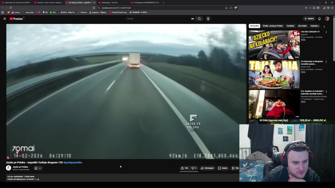
Task: Open options menu for TAXI BEZ CENZURY #7
Action: tap(326, 32)
